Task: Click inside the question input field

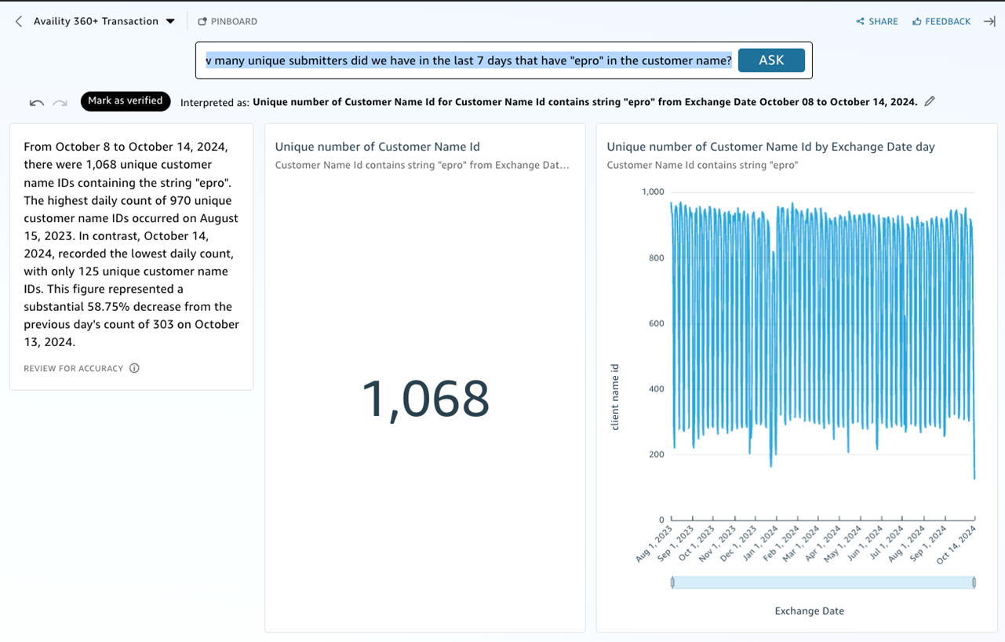Action: click(471, 60)
